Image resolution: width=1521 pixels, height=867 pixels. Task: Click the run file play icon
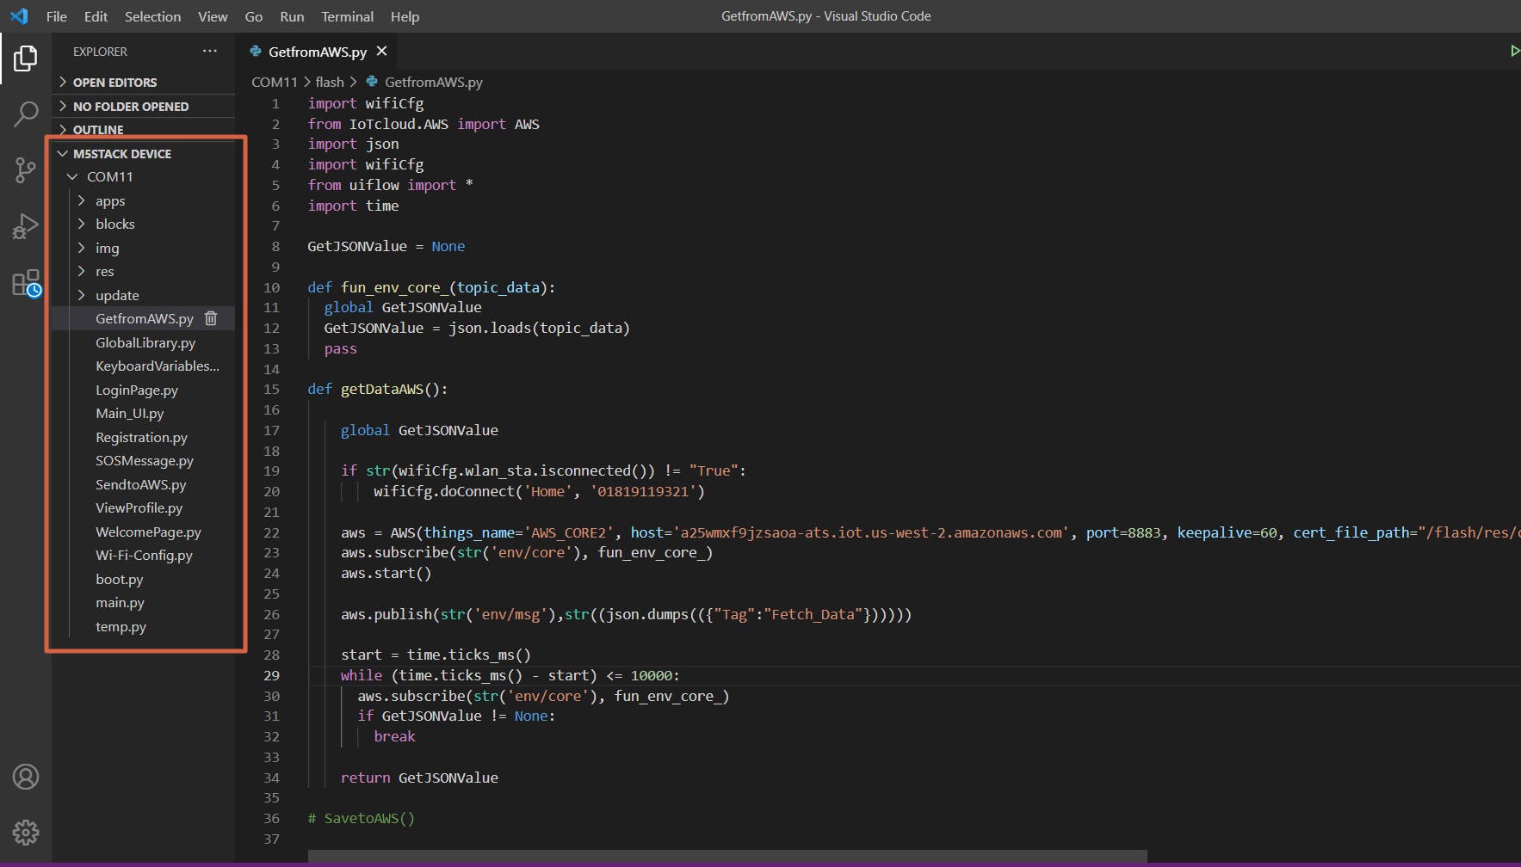(x=1514, y=52)
